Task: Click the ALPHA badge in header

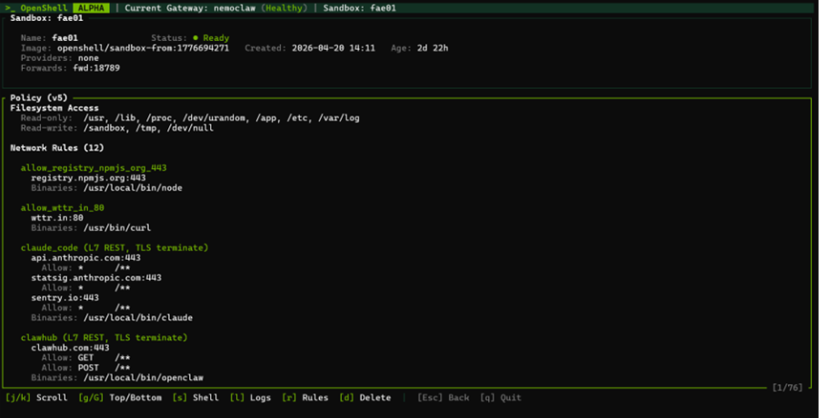Action: (x=91, y=8)
